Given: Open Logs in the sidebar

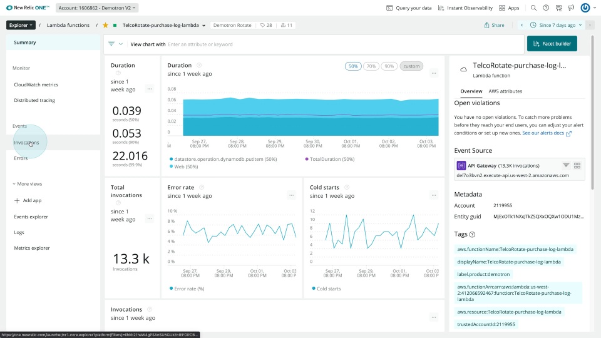Looking at the screenshot, I should pyautogui.click(x=53, y=233).
